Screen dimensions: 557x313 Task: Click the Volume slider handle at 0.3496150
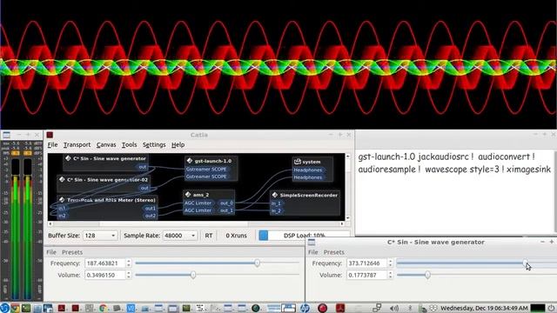(193, 275)
